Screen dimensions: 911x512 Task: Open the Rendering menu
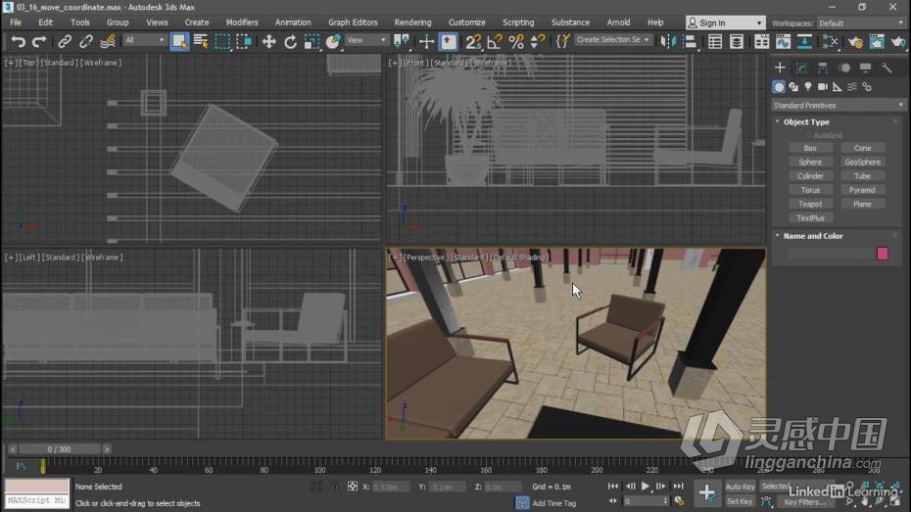pos(412,23)
